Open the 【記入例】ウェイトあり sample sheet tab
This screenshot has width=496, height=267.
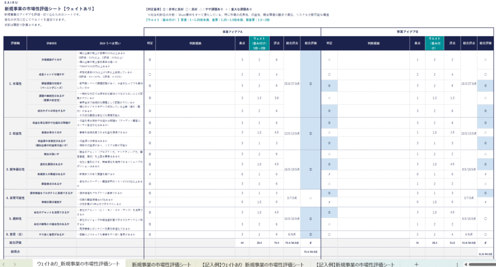click(253, 264)
